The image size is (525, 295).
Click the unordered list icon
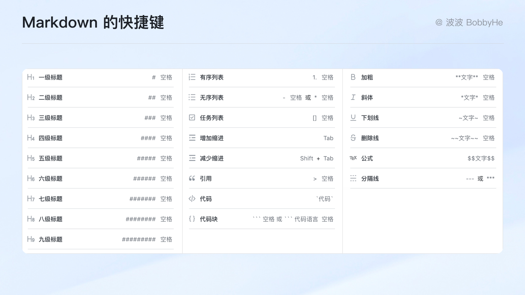point(192,98)
